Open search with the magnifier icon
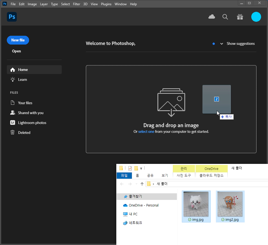 point(225,17)
